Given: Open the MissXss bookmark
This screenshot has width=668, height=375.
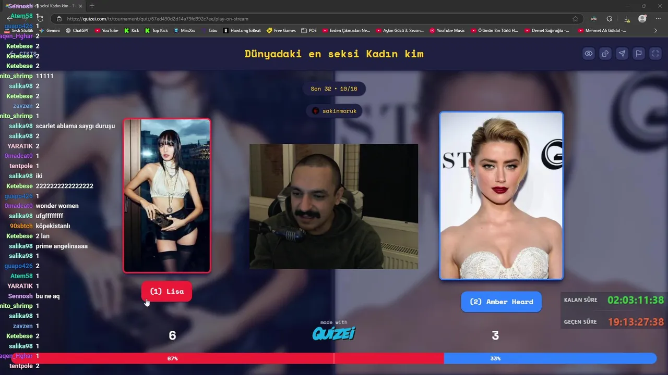Looking at the screenshot, I should coord(185,31).
